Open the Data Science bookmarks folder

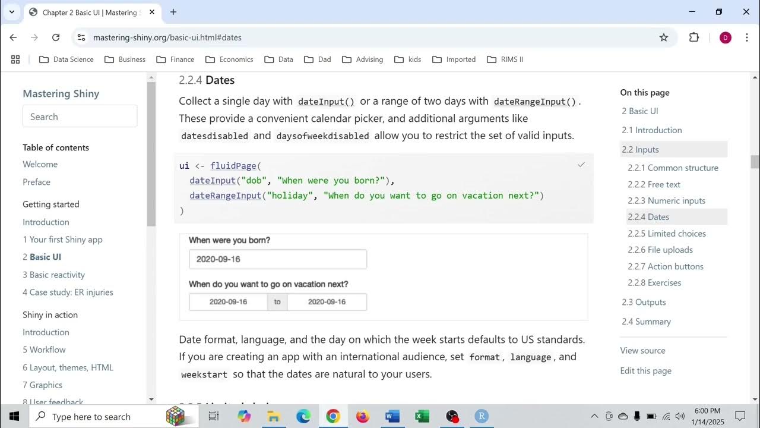(x=66, y=59)
